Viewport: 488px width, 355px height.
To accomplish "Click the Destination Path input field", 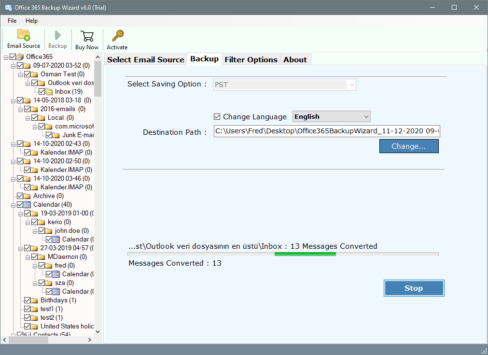I will pos(327,131).
